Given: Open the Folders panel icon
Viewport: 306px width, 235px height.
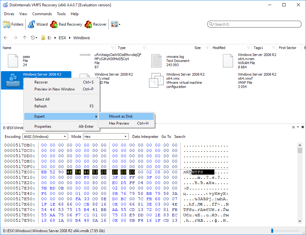Looking at the screenshot, I should tap(6, 24).
